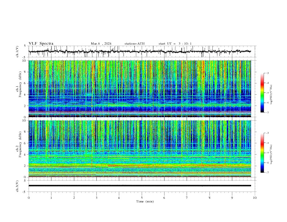
Task: Click time axis tick label "0"
Action: tap(29, 198)
